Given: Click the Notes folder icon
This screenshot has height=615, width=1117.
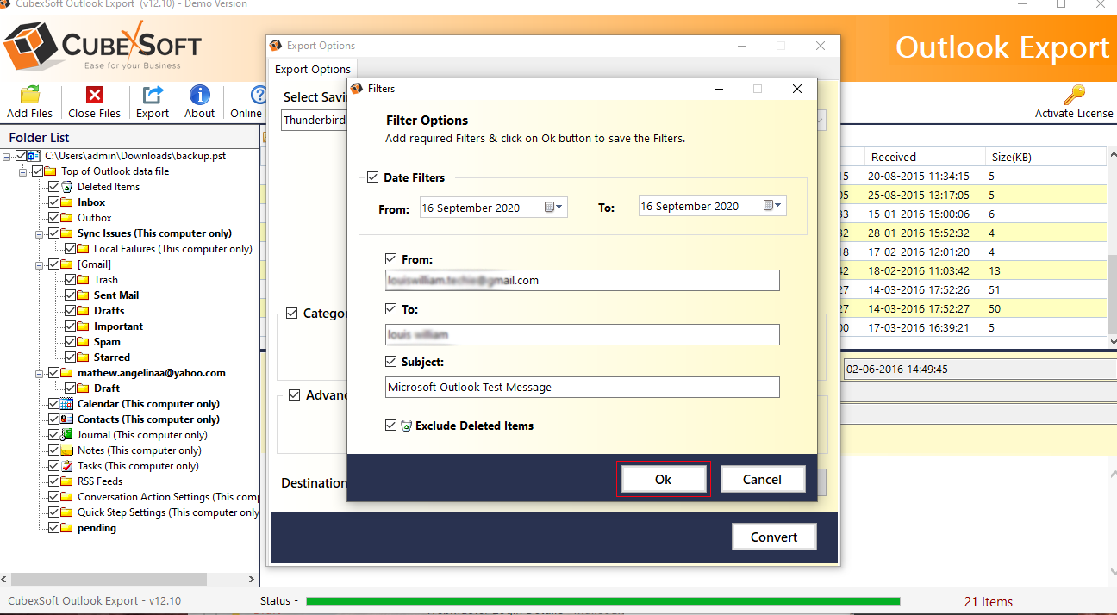Looking at the screenshot, I should [67, 450].
